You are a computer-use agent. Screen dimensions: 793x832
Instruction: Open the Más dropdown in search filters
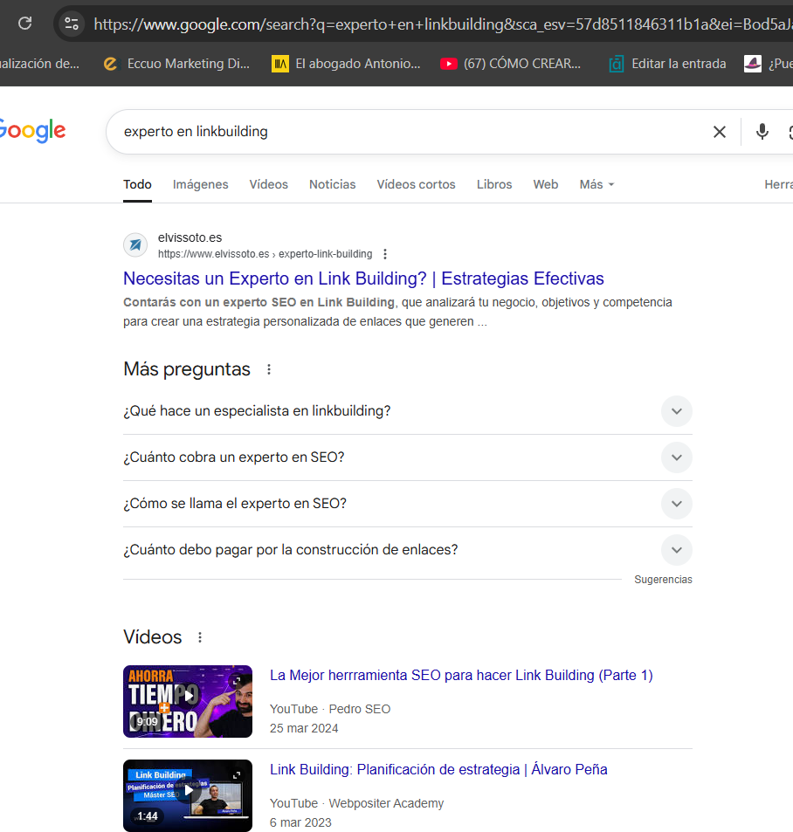[596, 184]
